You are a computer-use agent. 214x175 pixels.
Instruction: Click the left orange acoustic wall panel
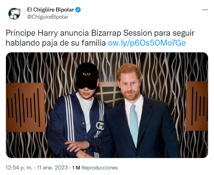point(26,107)
